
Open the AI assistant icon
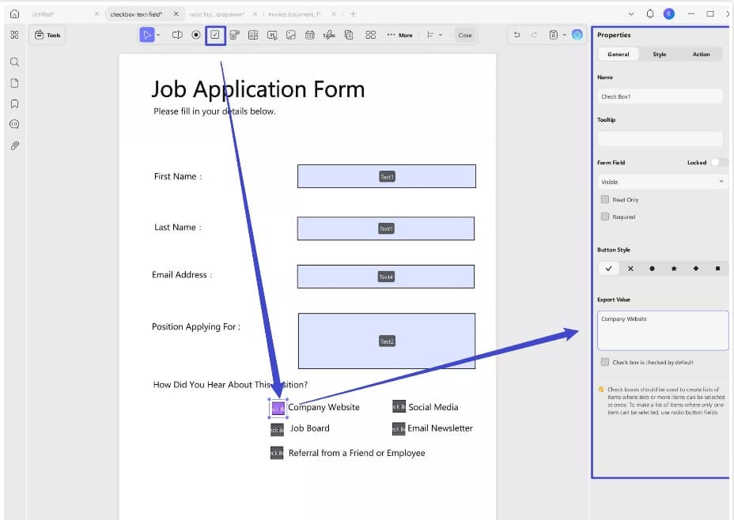coord(575,35)
